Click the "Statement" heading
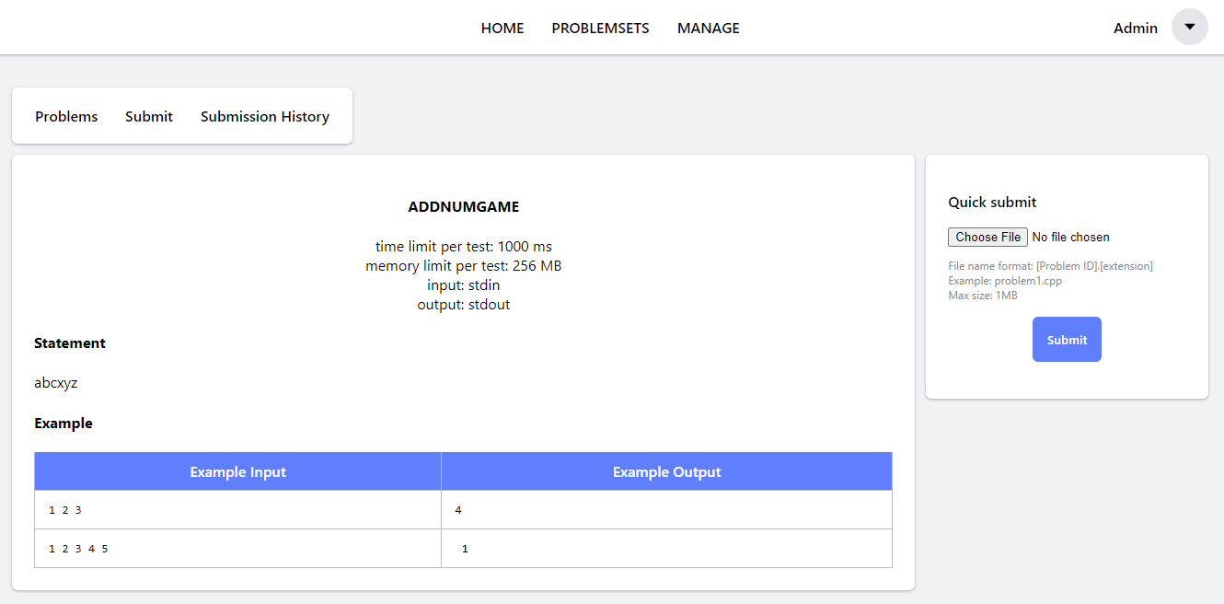This screenshot has height=604, width=1224. (70, 343)
